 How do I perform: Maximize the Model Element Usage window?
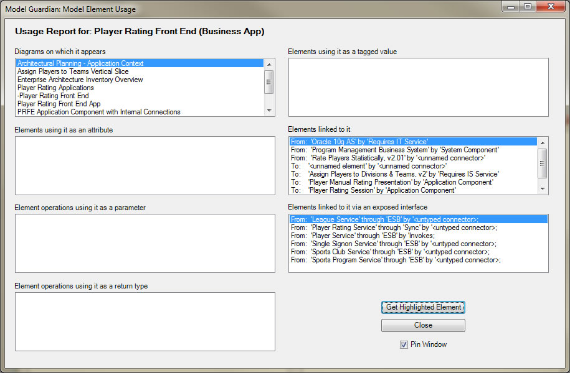[x=528, y=7]
